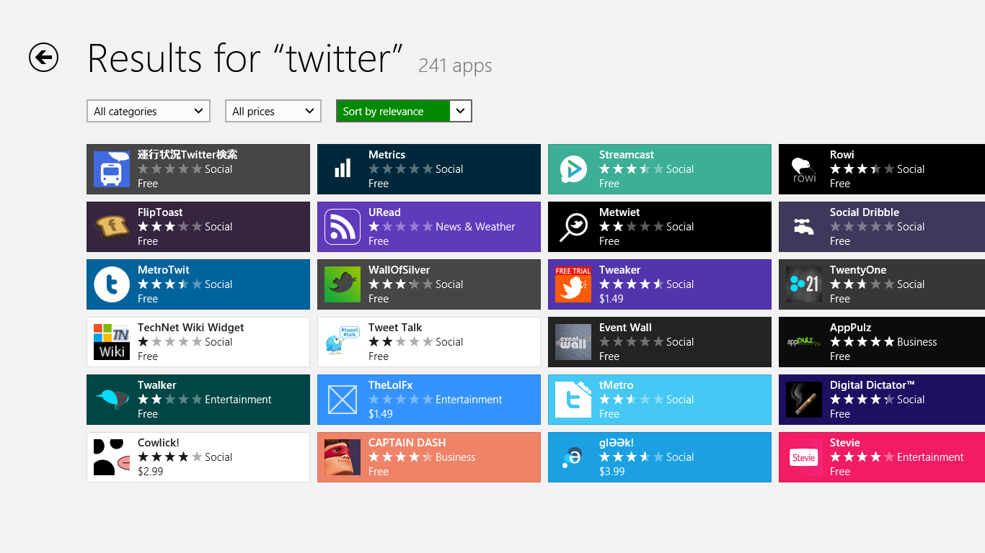Click the $1.49 price on TheLolFx
Image resolution: width=985 pixels, height=553 pixels.
tap(381, 414)
